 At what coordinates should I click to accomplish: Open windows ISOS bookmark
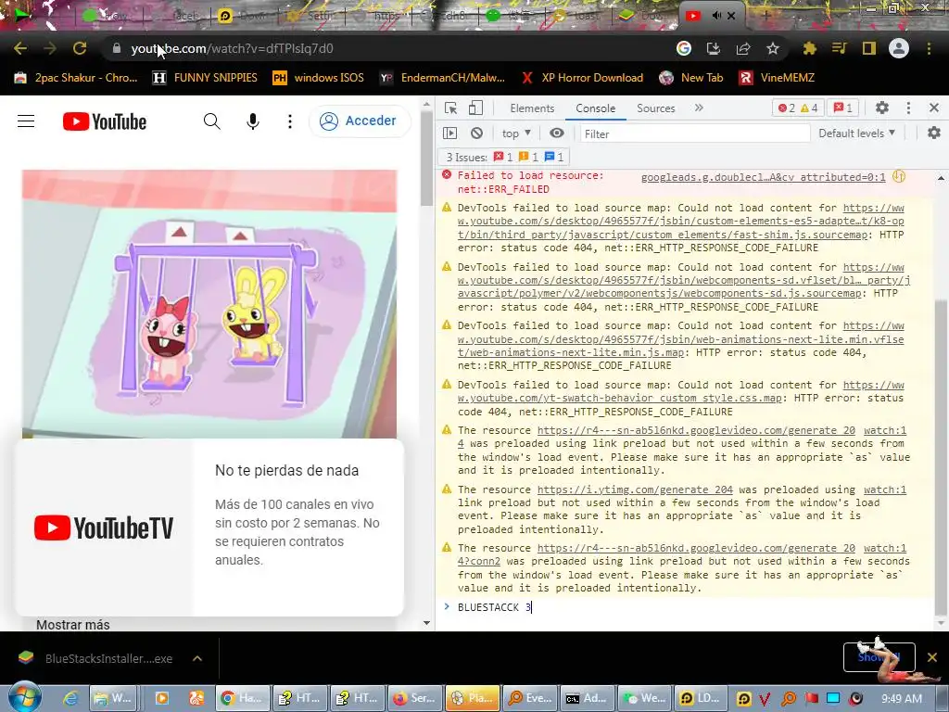click(x=319, y=78)
